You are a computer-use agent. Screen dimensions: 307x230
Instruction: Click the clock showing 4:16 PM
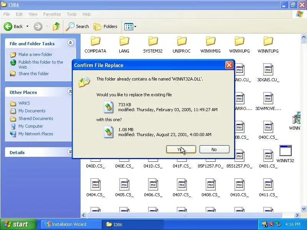[x=293, y=224]
